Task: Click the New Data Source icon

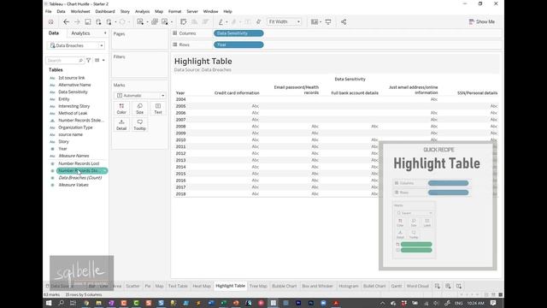Action: (x=98, y=22)
